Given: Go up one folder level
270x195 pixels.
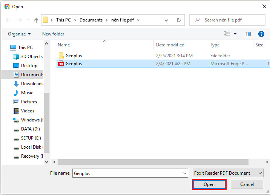Looking at the screenshot, I should 36,20.
